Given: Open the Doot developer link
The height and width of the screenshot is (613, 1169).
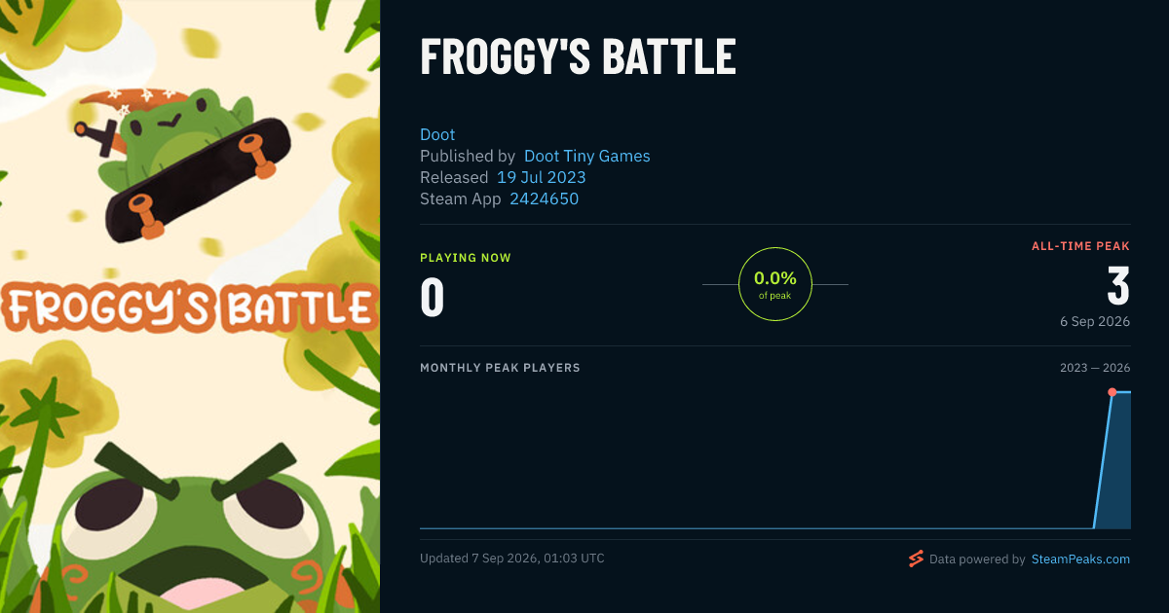Looking at the screenshot, I should pos(437,134).
